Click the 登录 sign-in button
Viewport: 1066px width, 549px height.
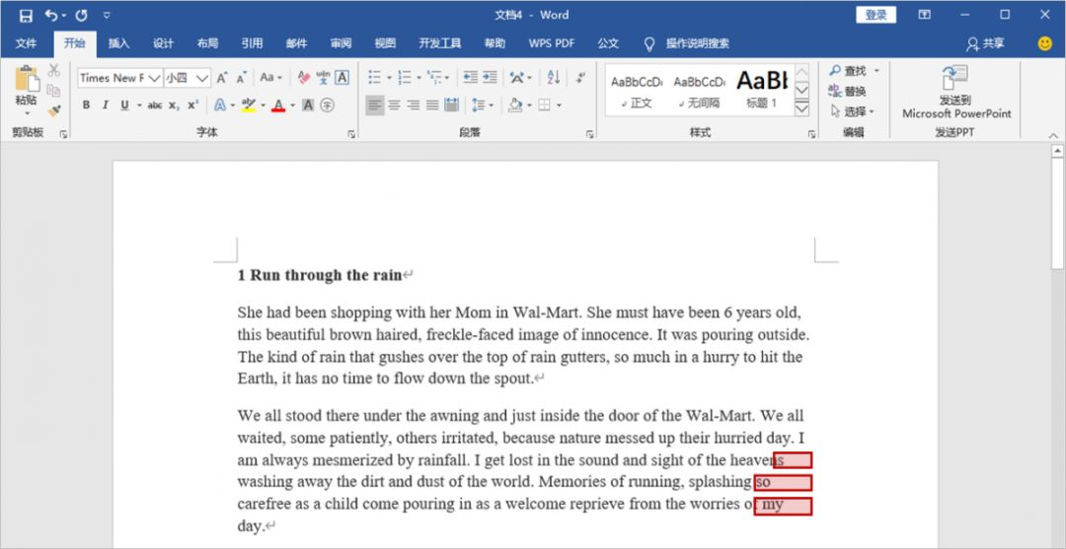[876, 15]
